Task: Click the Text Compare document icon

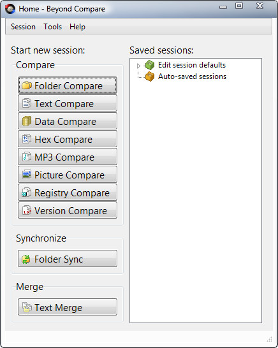Action: coord(27,103)
